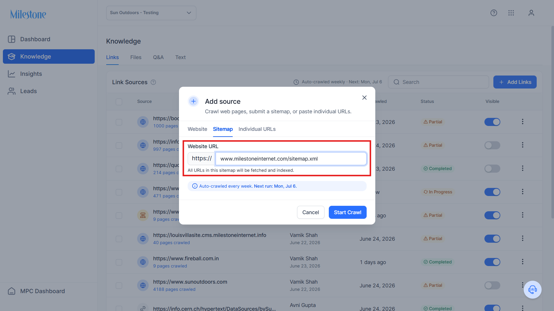
Task: Click the Milestone logo
Action: point(28,14)
